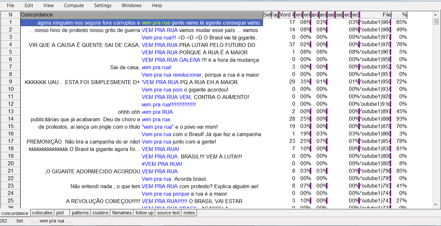Switch to the plot tab
Viewport: 441px width, 226px height.
pyautogui.click(x=60, y=213)
